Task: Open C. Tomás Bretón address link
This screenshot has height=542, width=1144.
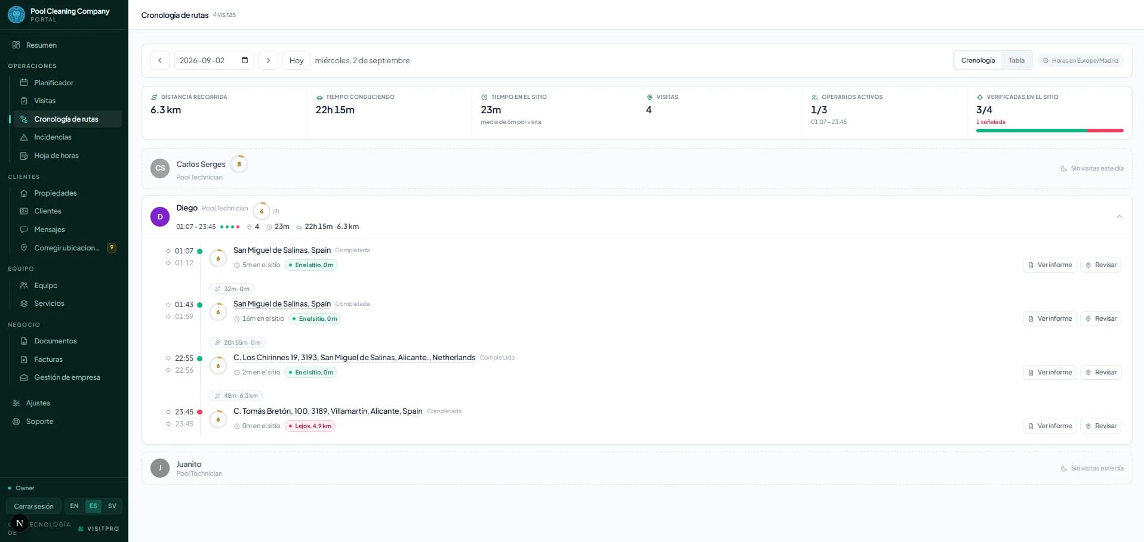Action: tap(328, 411)
